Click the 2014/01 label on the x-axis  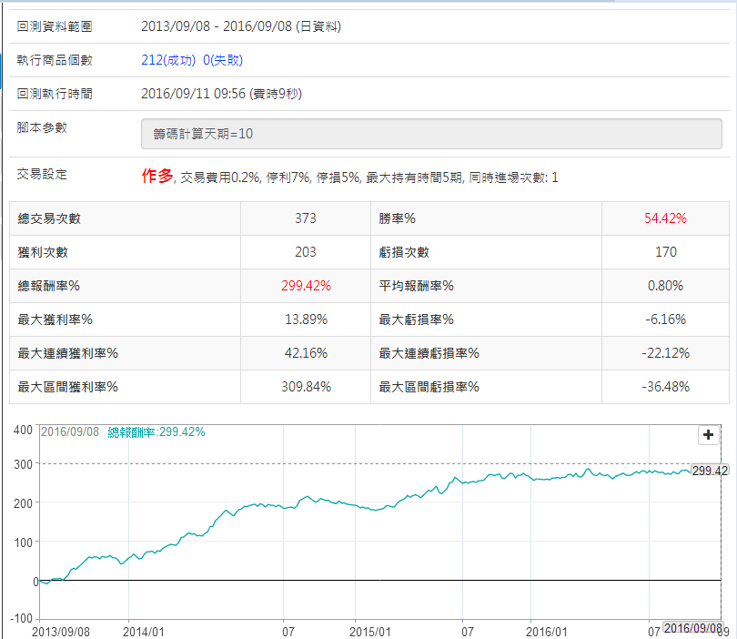[143, 630]
